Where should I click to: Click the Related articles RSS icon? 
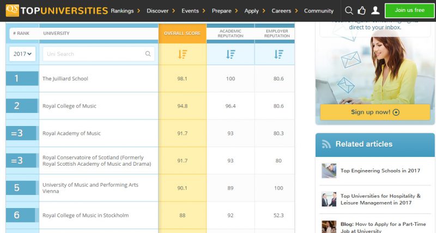[326, 144]
